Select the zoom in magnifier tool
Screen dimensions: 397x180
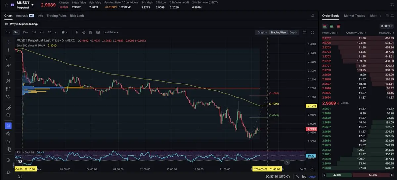[8, 115]
